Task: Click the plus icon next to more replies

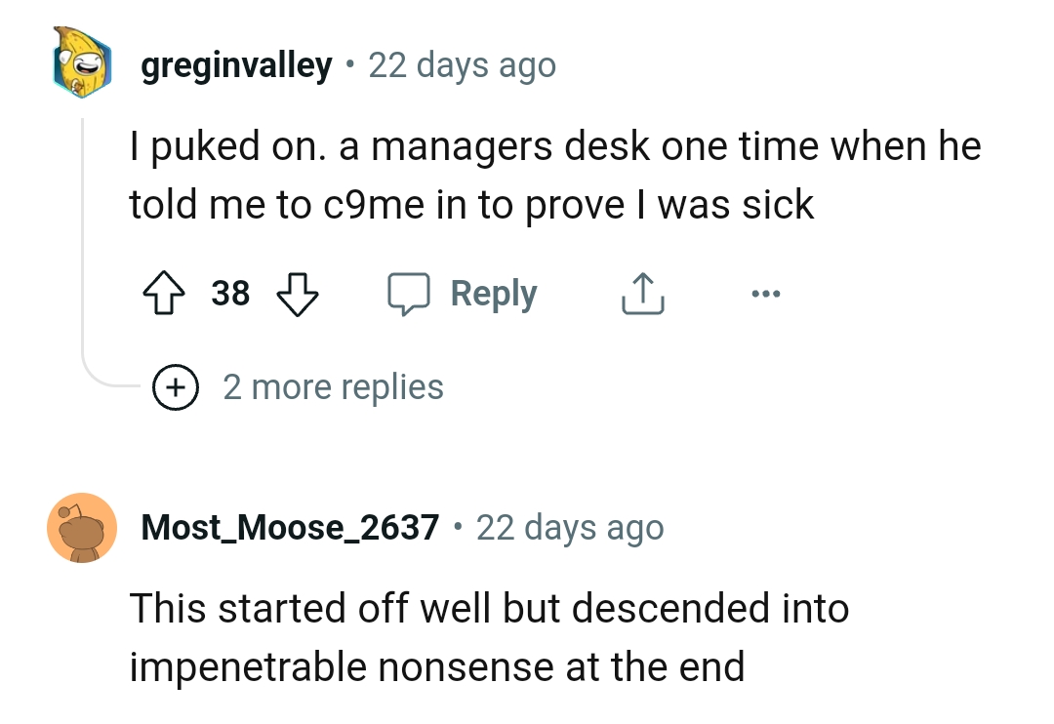Action: (x=175, y=386)
